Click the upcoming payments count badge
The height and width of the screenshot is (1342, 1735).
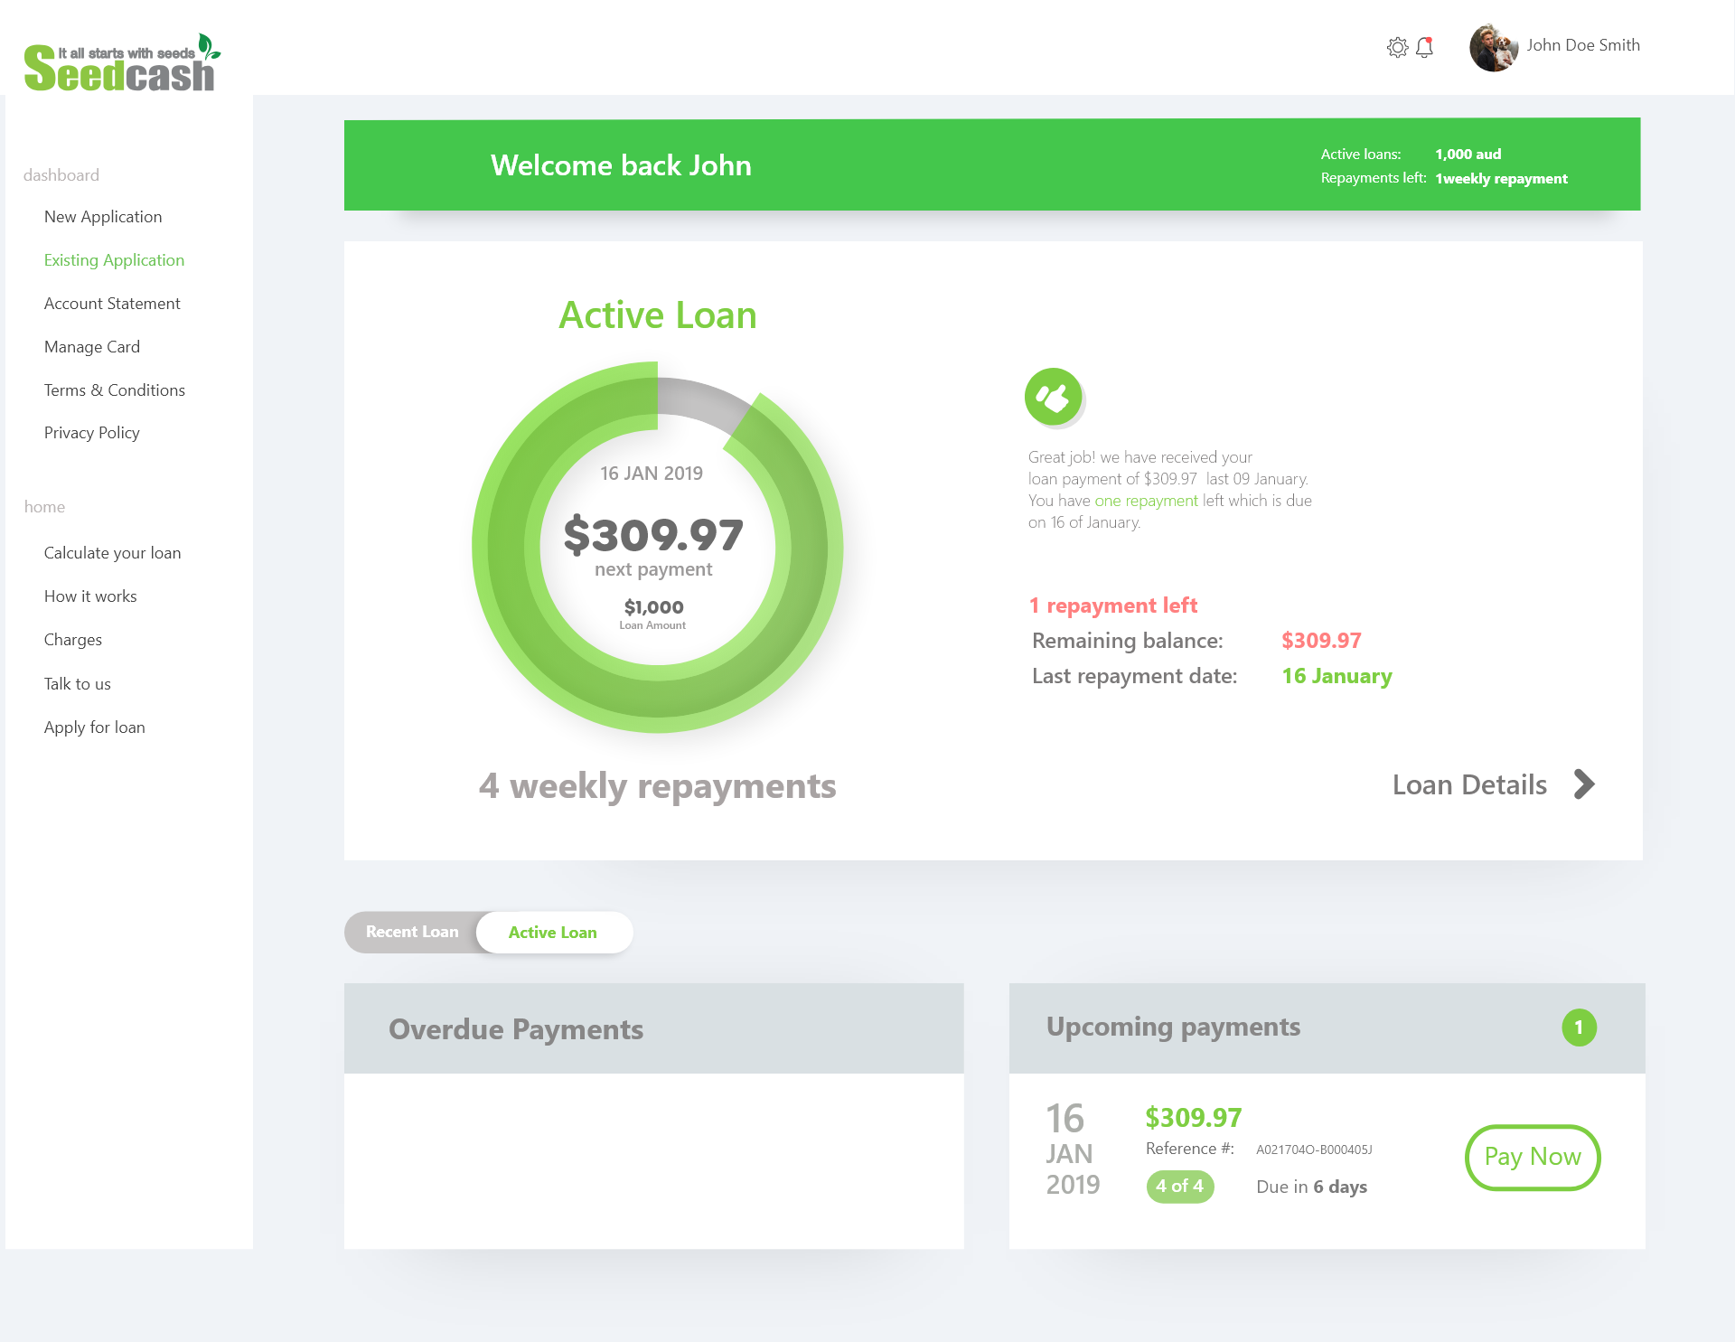[x=1579, y=1028]
